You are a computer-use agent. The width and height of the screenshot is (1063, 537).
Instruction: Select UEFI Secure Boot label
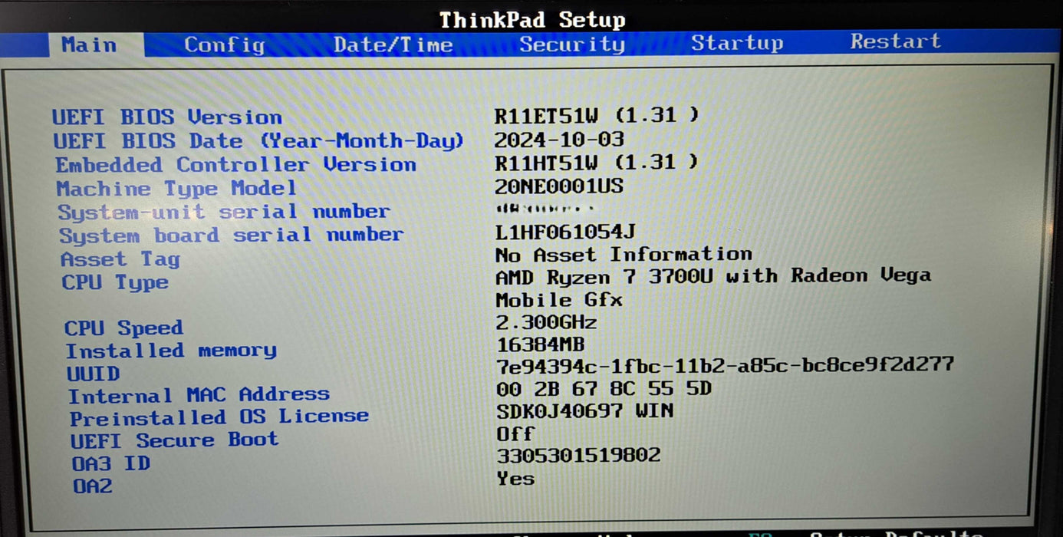tap(175, 441)
